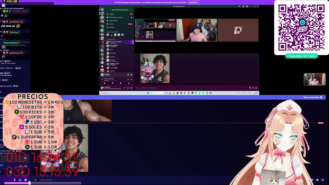Toggle noise suppression next to Video conectado
The image size is (329, 185).
pyautogui.click(x=128, y=79)
